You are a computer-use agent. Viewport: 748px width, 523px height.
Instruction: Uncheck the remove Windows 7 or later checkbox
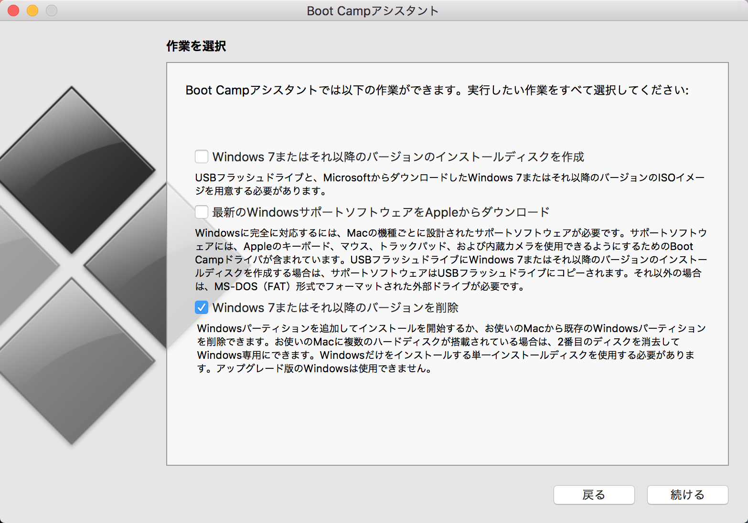[x=202, y=307]
